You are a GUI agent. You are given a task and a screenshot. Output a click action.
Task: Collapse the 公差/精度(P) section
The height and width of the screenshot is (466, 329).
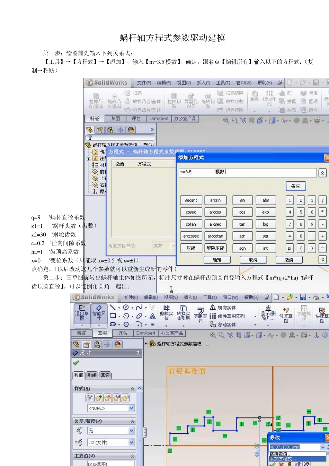click(x=132, y=421)
